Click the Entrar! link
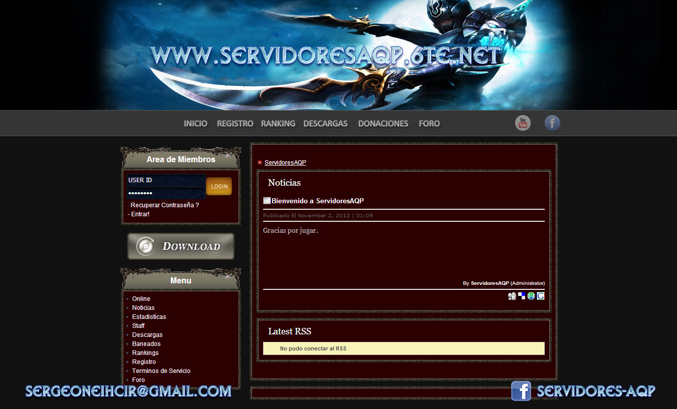677x409 pixels. point(140,214)
